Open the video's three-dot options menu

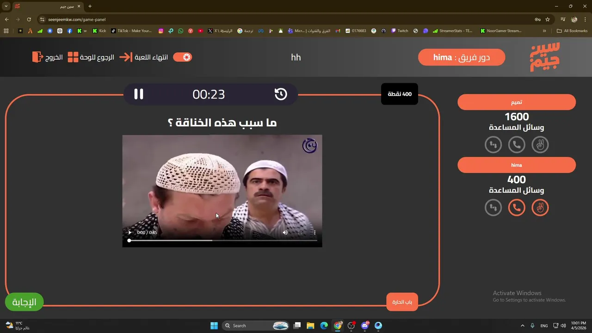pos(315,233)
